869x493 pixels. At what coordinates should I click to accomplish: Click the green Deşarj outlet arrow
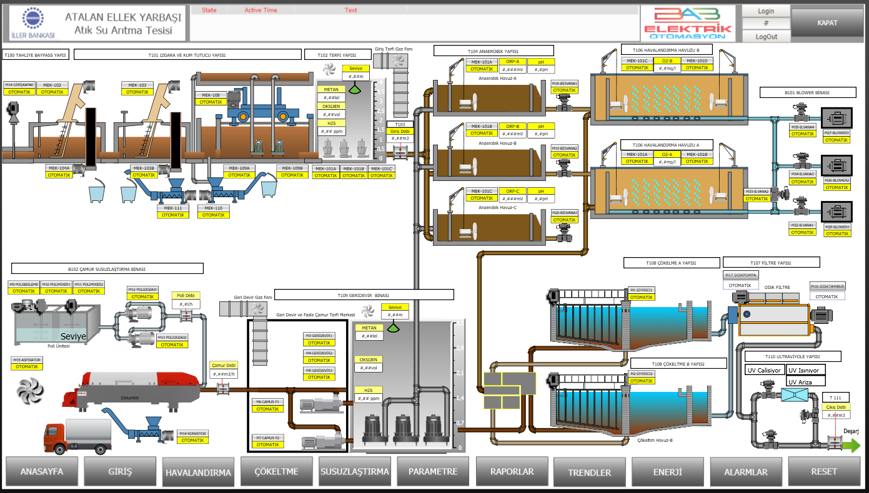tap(851, 445)
